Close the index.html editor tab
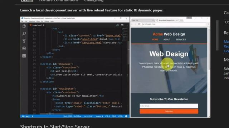The height and width of the screenshot is (128, 229). click(44, 25)
